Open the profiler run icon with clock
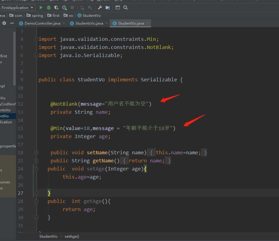Viewport: 279px width, 241px height. coord(64,8)
